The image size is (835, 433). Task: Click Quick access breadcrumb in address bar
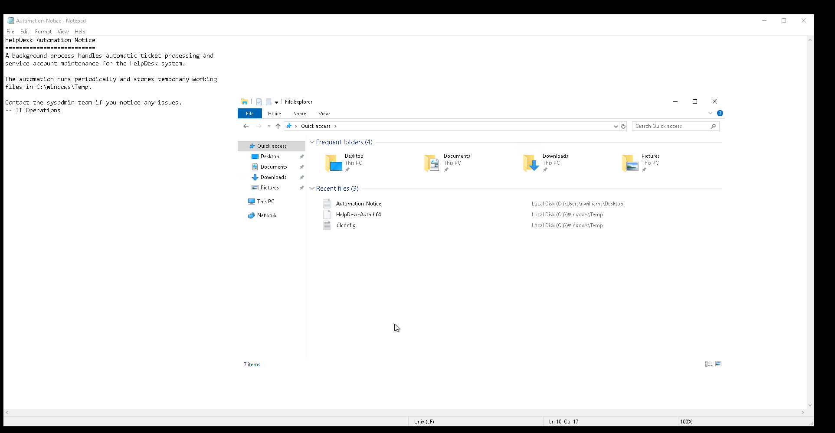pyautogui.click(x=316, y=126)
